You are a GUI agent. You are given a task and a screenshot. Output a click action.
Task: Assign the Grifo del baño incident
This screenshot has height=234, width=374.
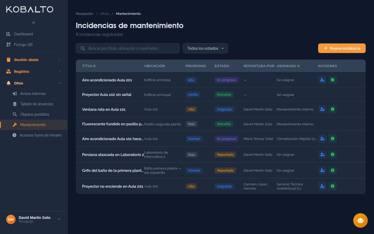point(322,170)
